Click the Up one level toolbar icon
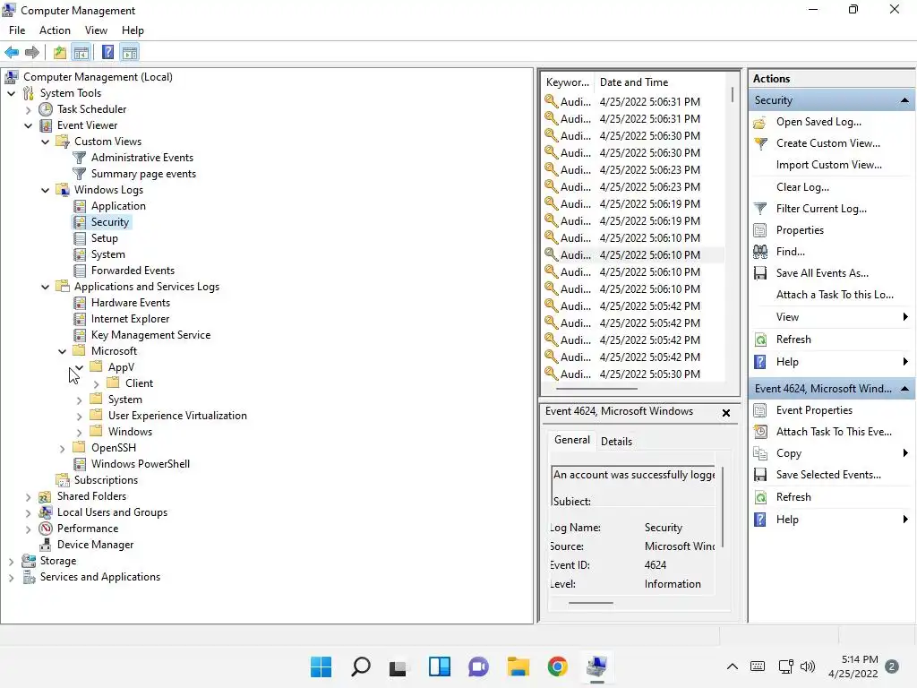The width and height of the screenshot is (917, 688). tap(60, 53)
